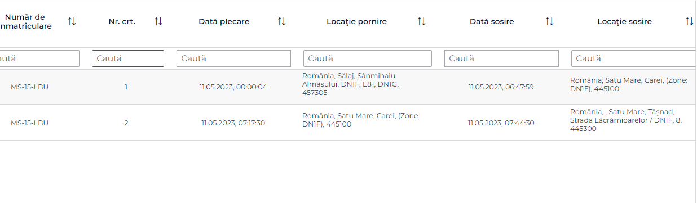697x203 pixels.
Task: Sort by Nr. crt. arrows icon
Action: tap(158, 21)
